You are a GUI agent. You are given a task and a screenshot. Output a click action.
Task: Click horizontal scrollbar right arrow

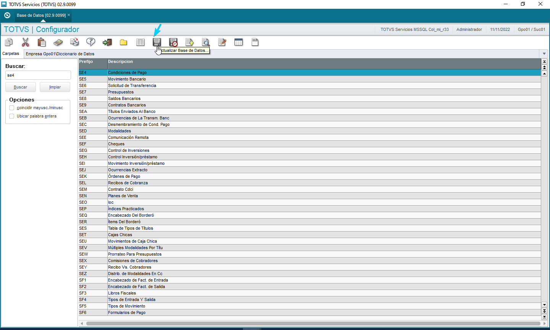545,324
